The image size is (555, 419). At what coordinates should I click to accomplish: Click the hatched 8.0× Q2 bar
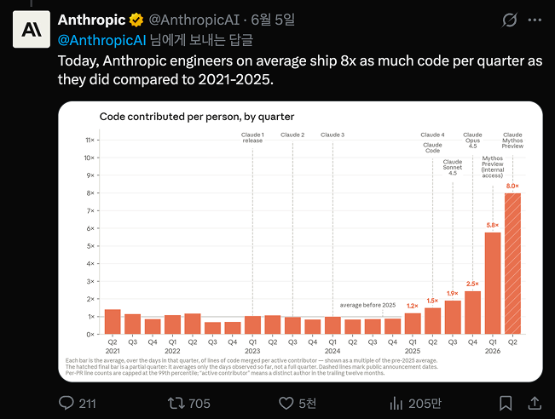click(x=512, y=263)
